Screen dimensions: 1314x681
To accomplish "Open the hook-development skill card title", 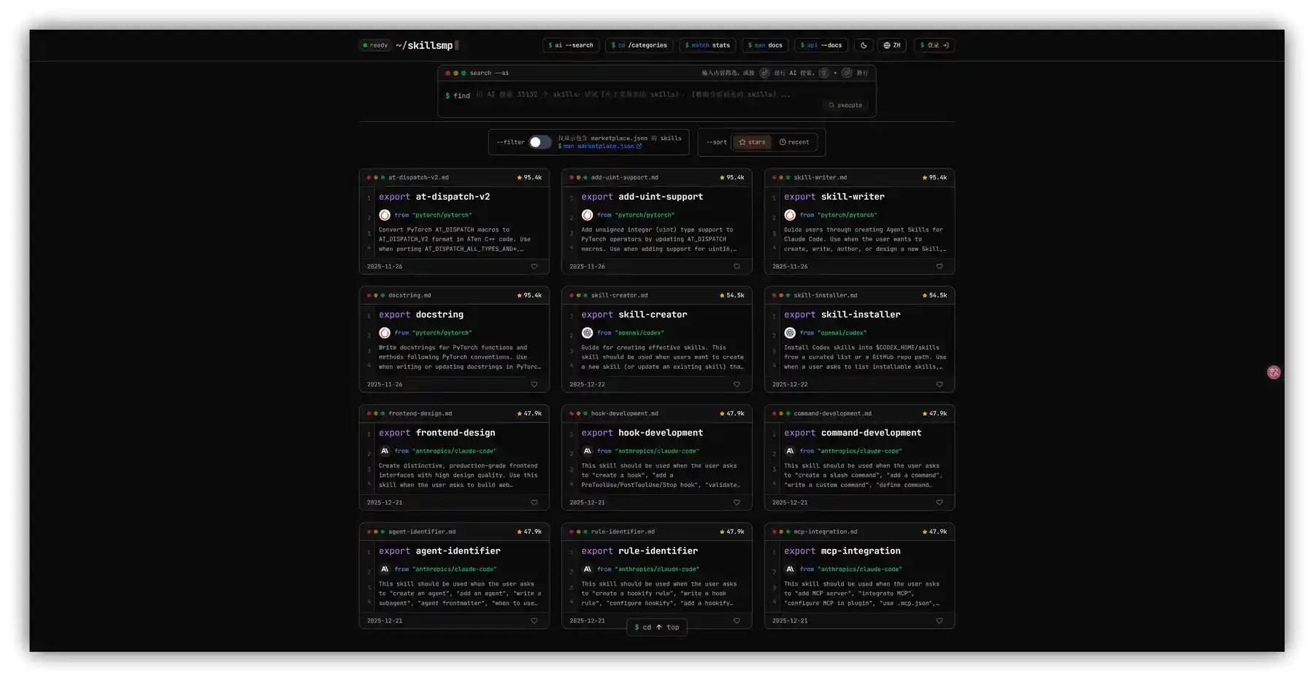I will pos(660,433).
